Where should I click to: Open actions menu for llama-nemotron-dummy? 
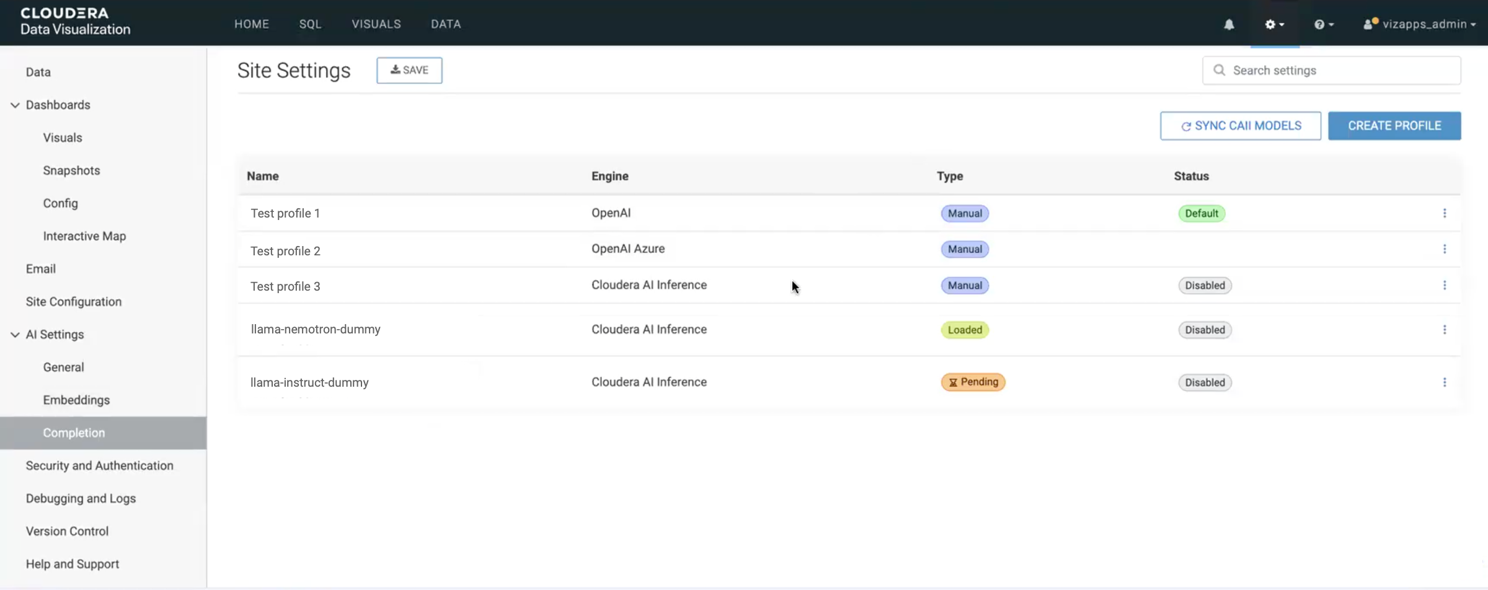pos(1444,330)
